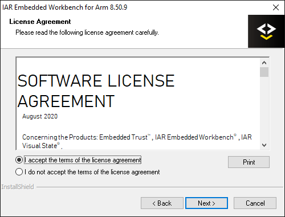Close the installer window with X
The image size is (285, 217).
pyautogui.click(x=276, y=7)
